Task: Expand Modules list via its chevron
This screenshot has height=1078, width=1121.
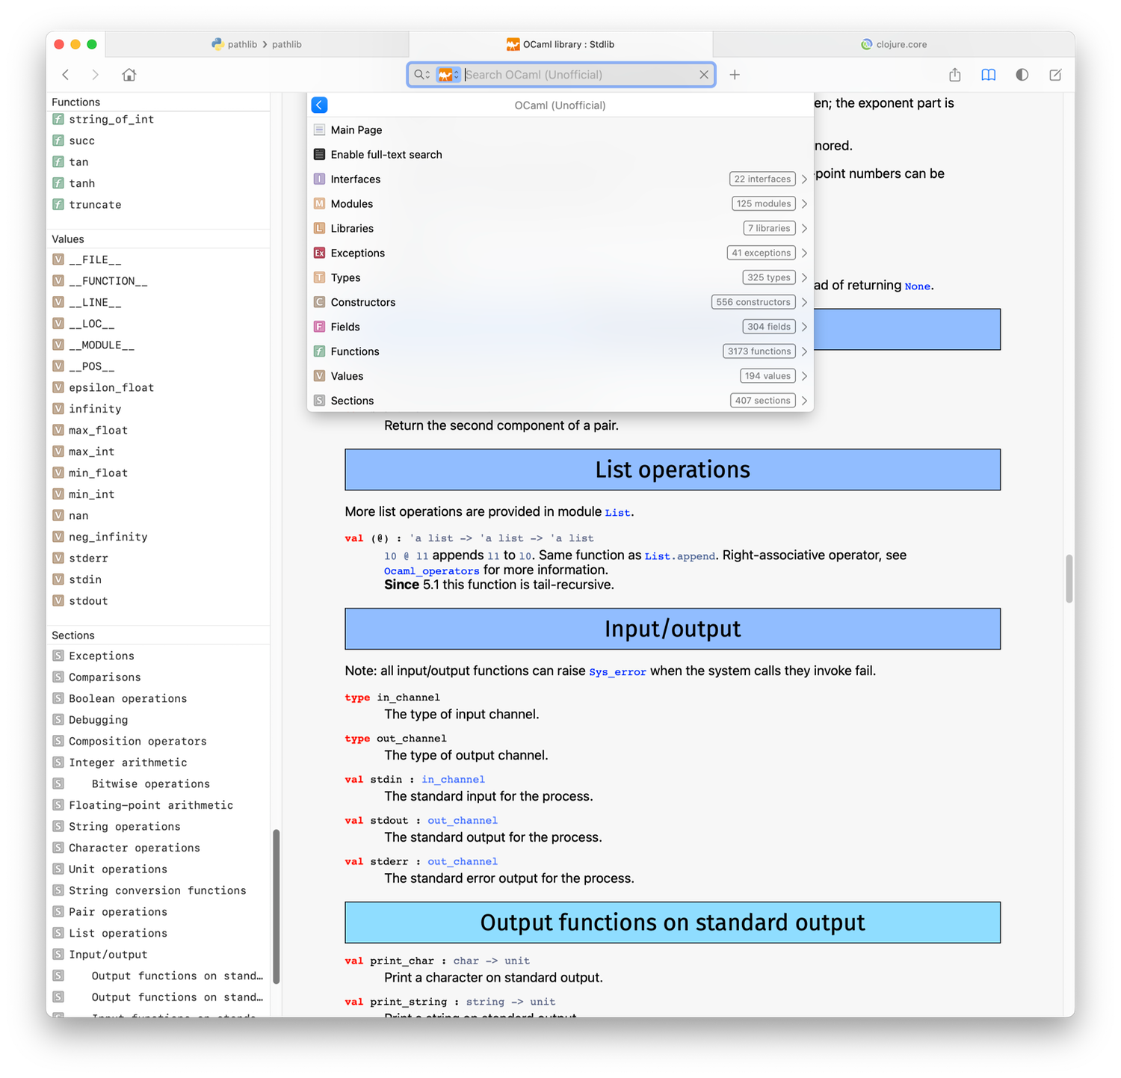Action: 804,204
